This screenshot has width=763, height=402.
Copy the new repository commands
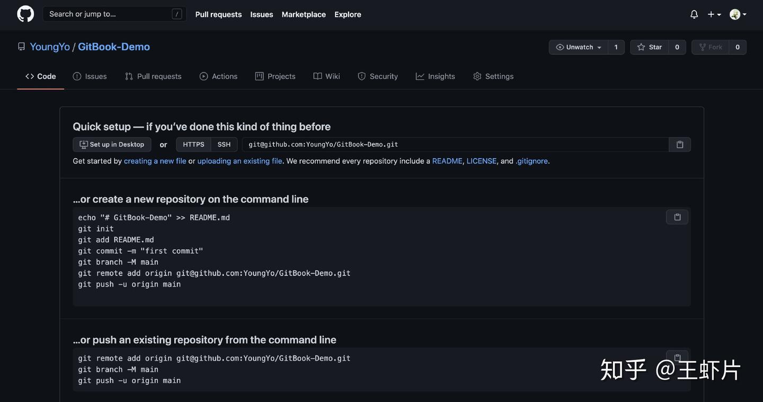677,217
